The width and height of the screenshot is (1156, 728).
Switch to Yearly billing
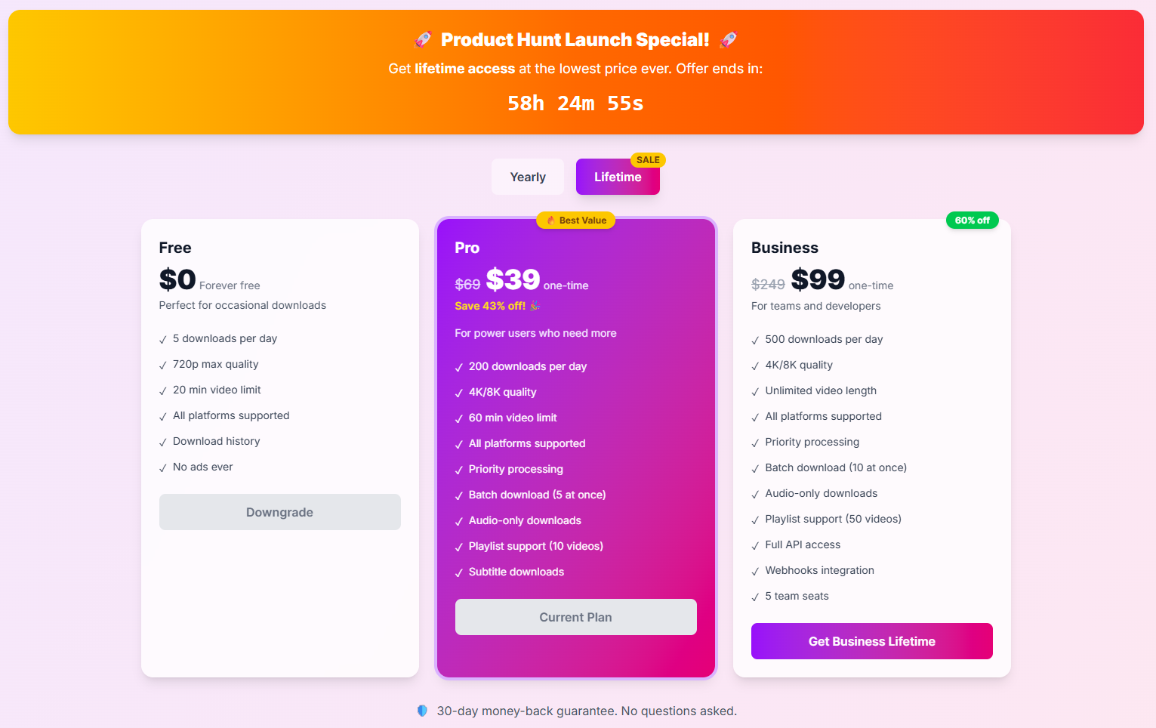click(x=527, y=176)
